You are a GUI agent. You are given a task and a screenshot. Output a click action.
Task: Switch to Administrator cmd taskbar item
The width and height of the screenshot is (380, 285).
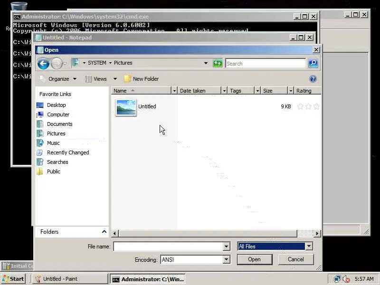coord(148,279)
